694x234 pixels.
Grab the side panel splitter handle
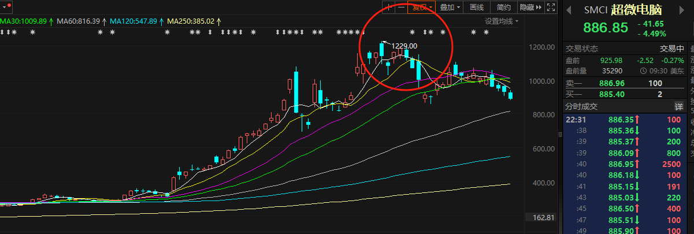[560, 134]
